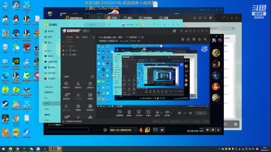Click the gift box icon in stream header
Viewport: 271px width, 152px height.
point(183,39)
